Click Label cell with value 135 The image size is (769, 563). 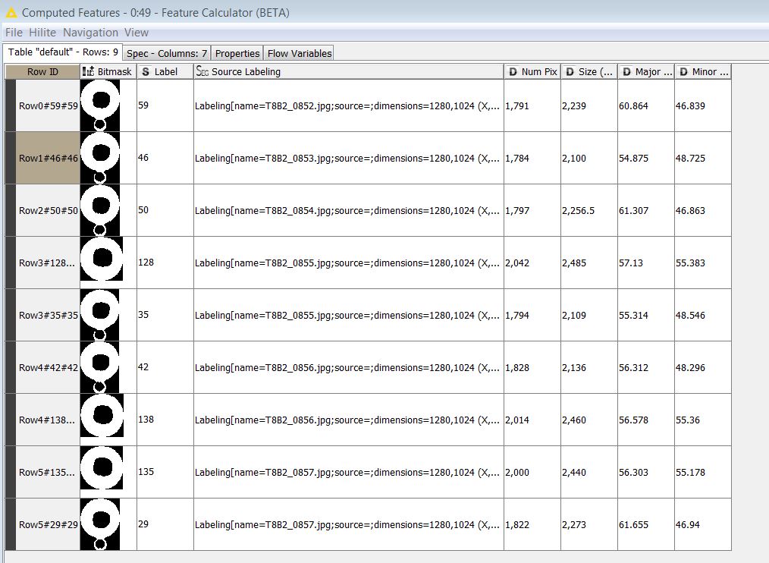click(x=165, y=472)
